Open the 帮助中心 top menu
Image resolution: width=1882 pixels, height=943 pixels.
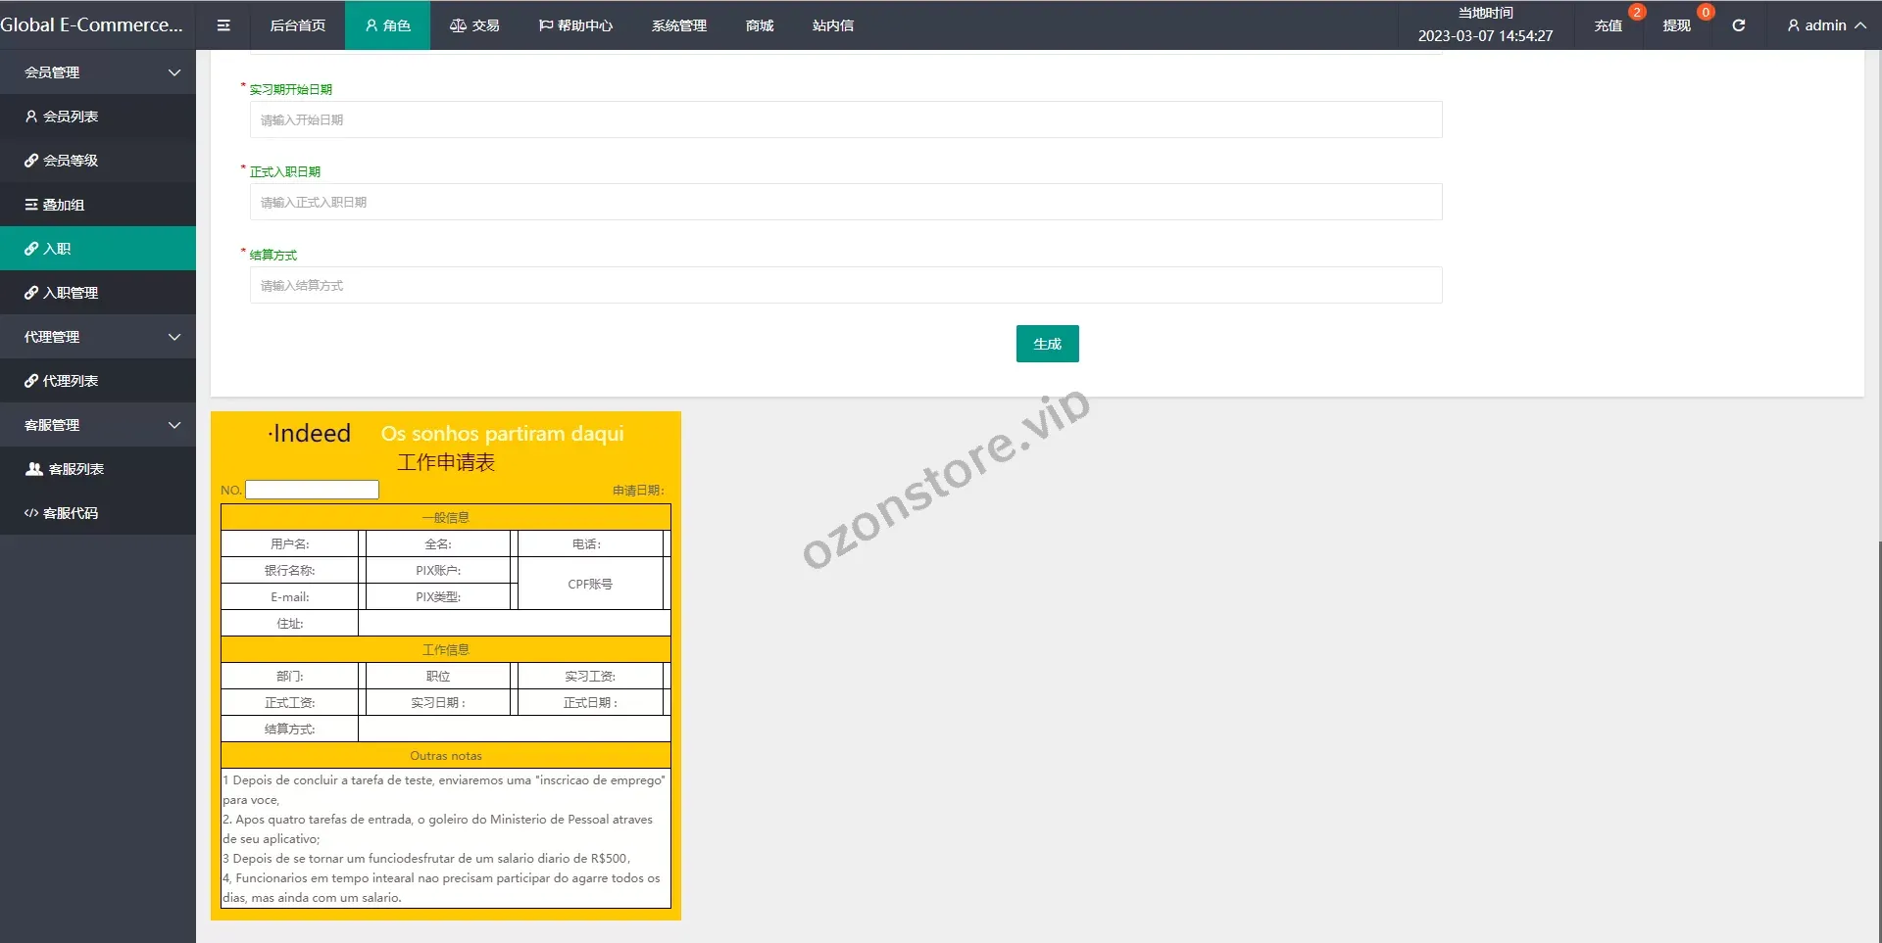tap(576, 25)
